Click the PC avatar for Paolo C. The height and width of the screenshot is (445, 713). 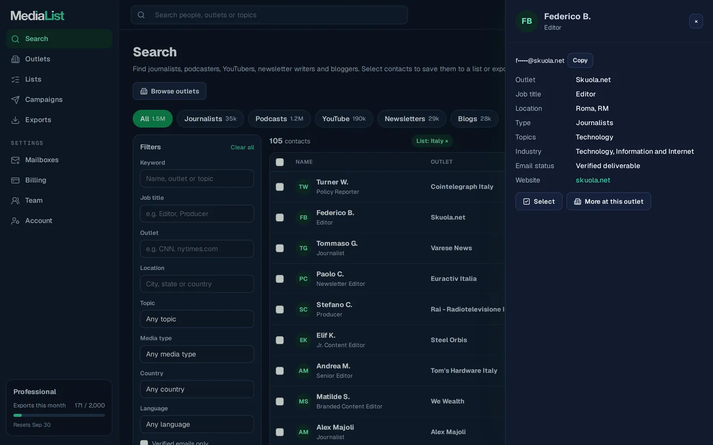(304, 279)
